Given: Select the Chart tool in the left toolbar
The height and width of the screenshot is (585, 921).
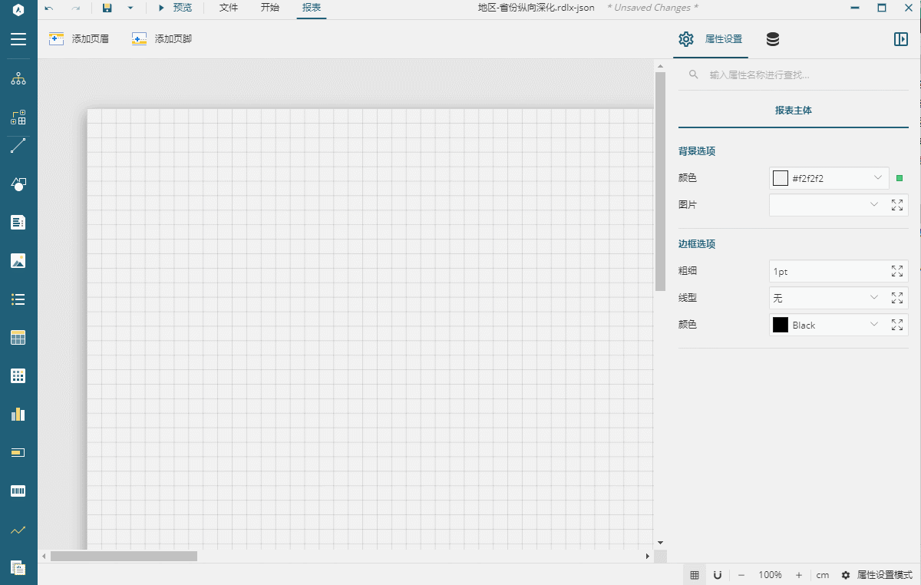Looking at the screenshot, I should (18, 414).
